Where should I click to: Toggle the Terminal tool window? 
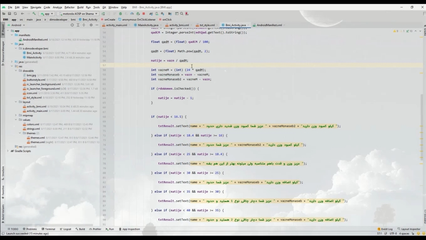[48, 229]
